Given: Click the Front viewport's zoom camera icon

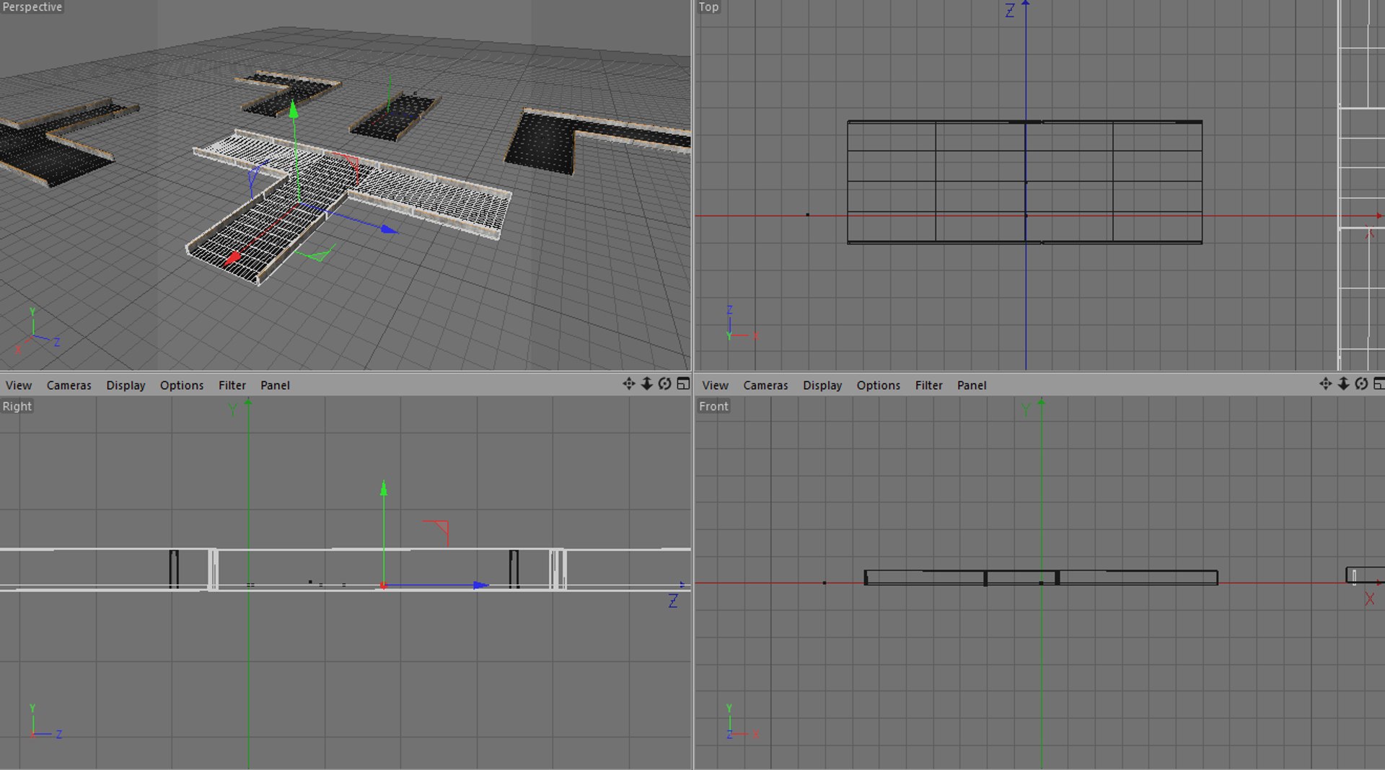Looking at the screenshot, I should [1344, 384].
